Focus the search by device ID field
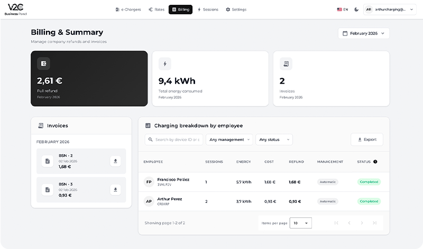The width and height of the screenshot is (423, 249). [174, 140]
